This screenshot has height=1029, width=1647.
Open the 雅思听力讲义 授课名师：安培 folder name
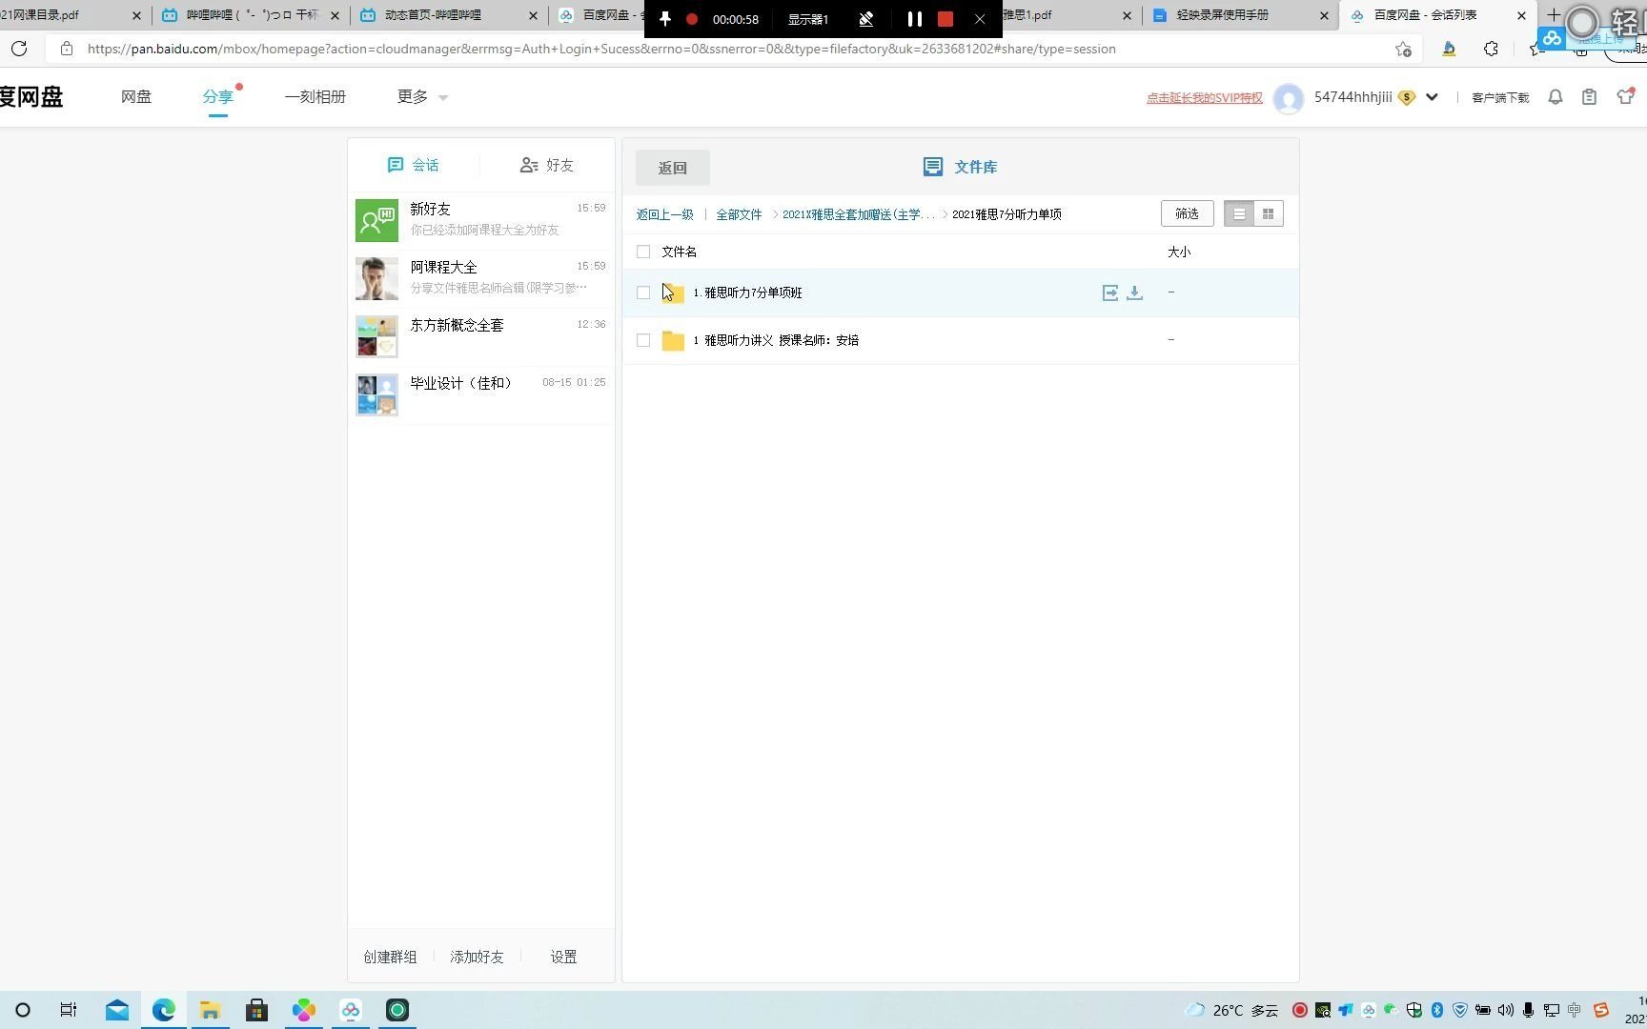(776, 340)
